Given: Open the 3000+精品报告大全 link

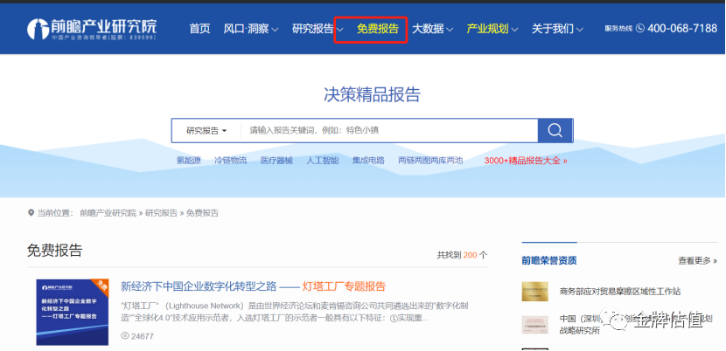Looking at the screenshot, I should (526, 161).
